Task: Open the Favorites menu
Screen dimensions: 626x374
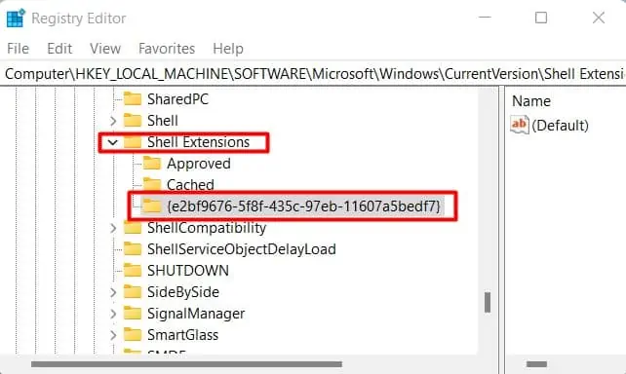Action: tap(167, 49)
